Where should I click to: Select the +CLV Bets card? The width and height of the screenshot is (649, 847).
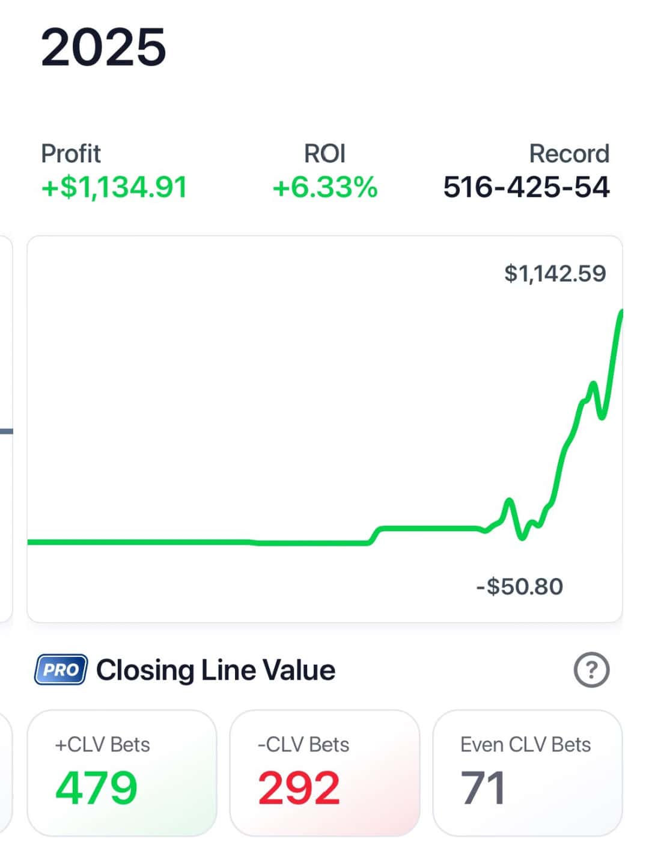pyautogui.click(x=122, y=773)
